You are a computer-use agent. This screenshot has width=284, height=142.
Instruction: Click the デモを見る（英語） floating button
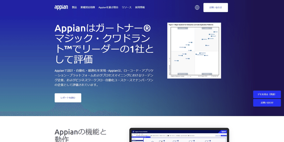pos(267,94)
